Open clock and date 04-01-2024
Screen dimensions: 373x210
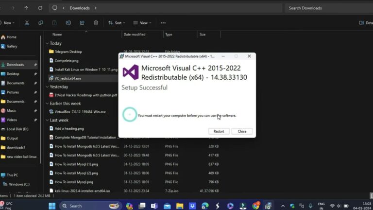click(362, 206)
